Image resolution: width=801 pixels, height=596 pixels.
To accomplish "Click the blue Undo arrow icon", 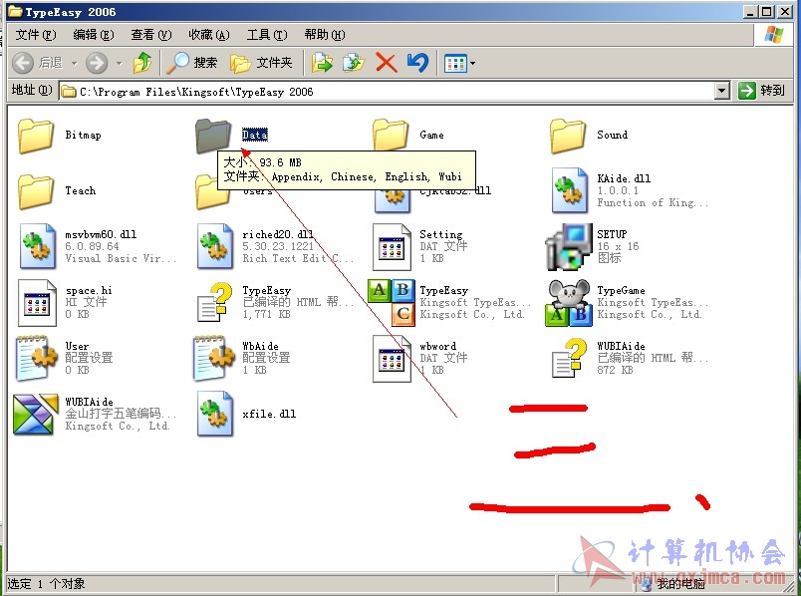I will point(417,63).
